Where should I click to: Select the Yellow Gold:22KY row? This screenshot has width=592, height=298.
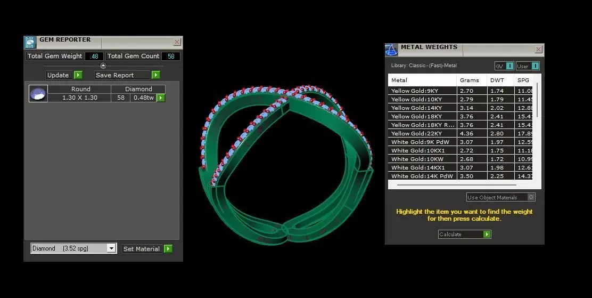[460, 133]
